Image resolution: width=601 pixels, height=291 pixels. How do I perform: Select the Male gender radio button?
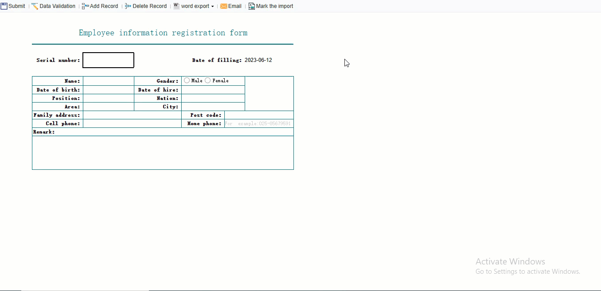point(187,80)
